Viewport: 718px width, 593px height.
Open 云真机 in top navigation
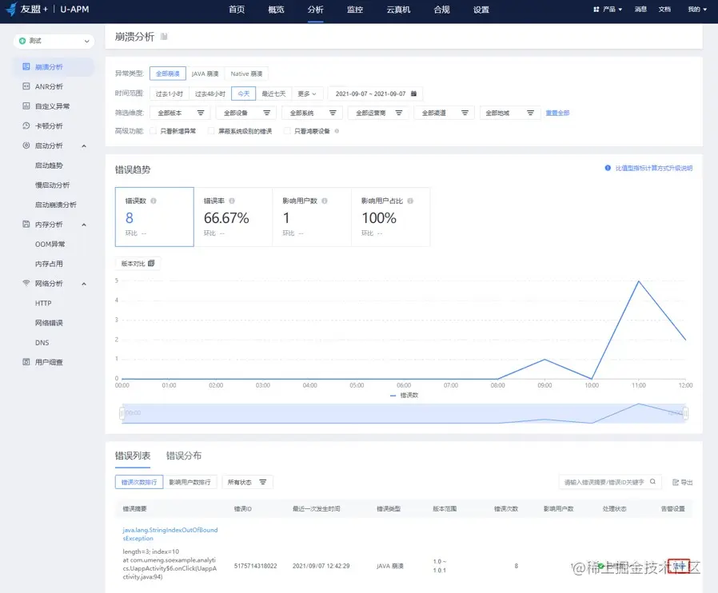398,10
